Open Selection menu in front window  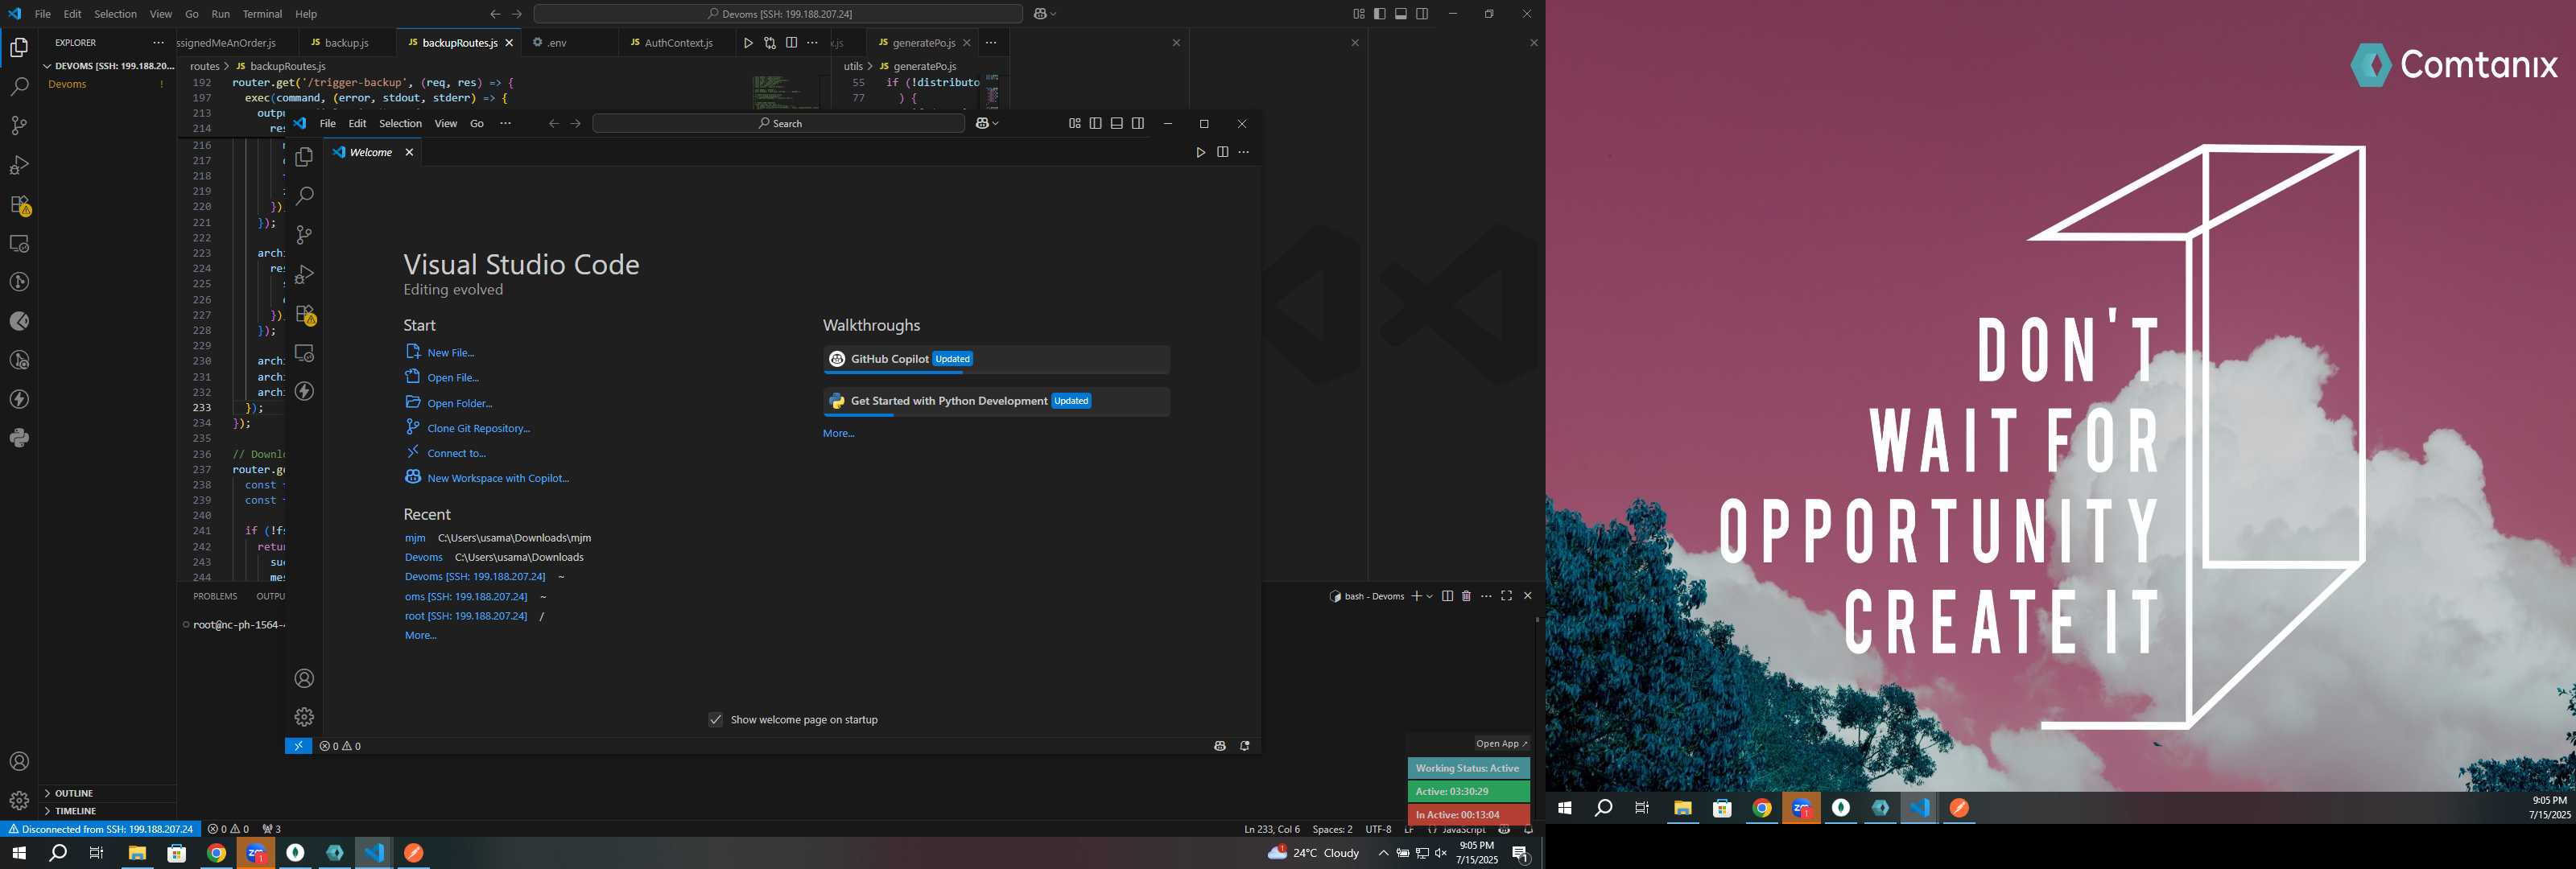tap(400, 123)
